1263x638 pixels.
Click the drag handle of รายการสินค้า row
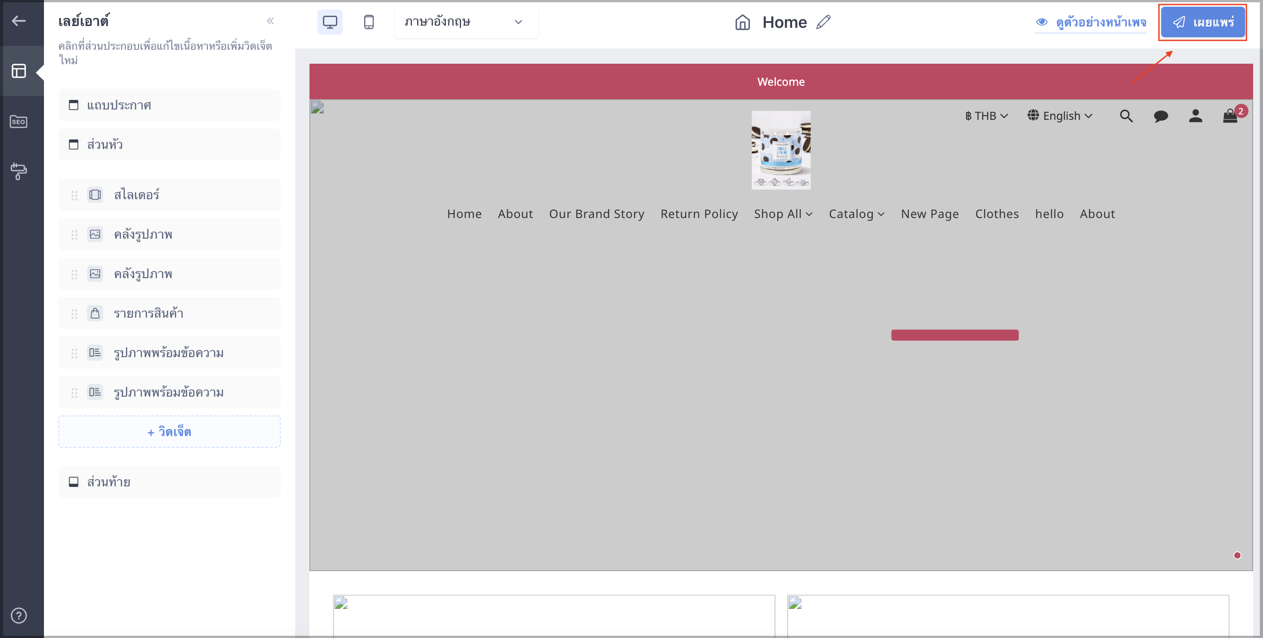point(74,313)
